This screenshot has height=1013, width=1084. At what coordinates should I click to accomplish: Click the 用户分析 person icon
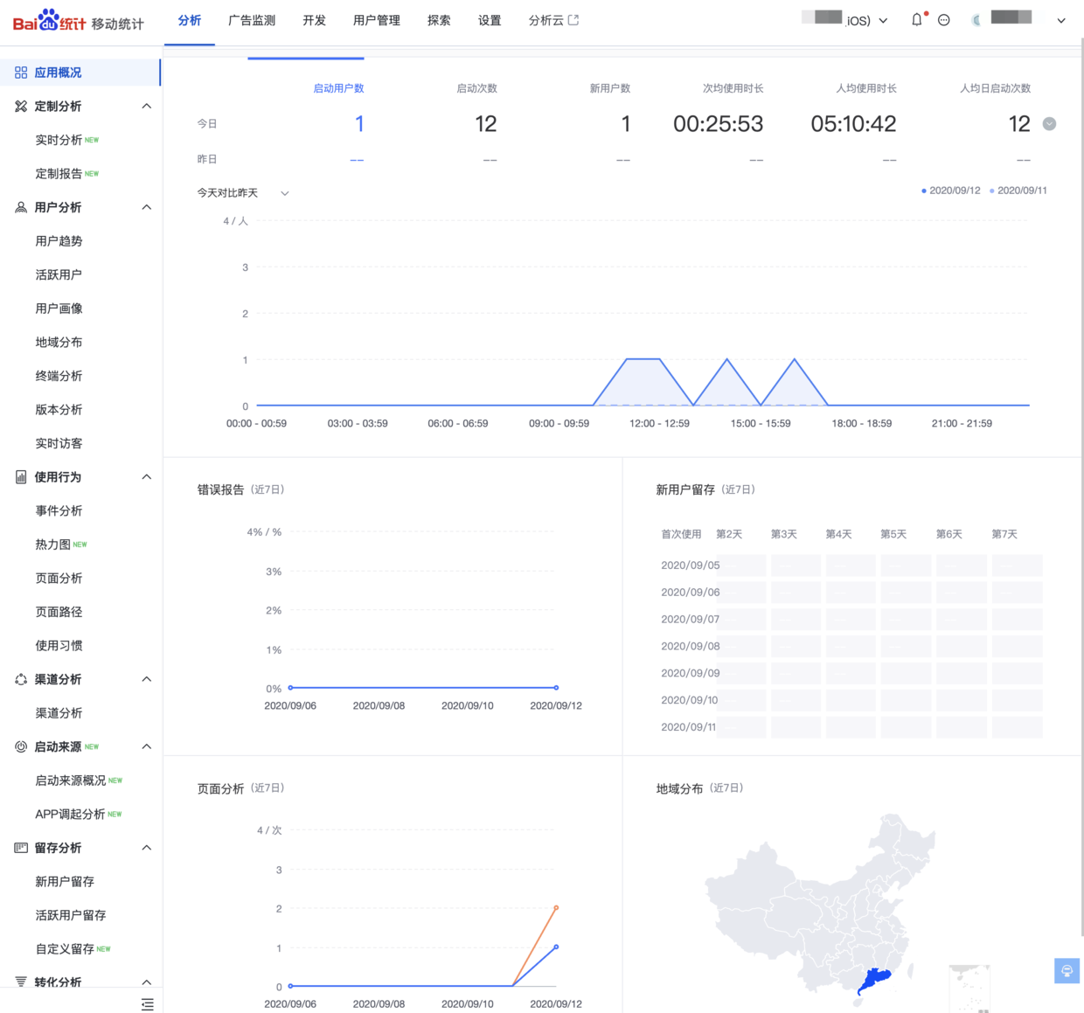point(21,207)
